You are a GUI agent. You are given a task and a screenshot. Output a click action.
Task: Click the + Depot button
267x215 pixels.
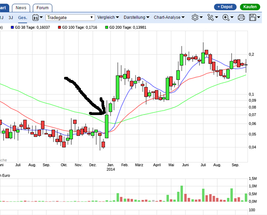(225, 7)
